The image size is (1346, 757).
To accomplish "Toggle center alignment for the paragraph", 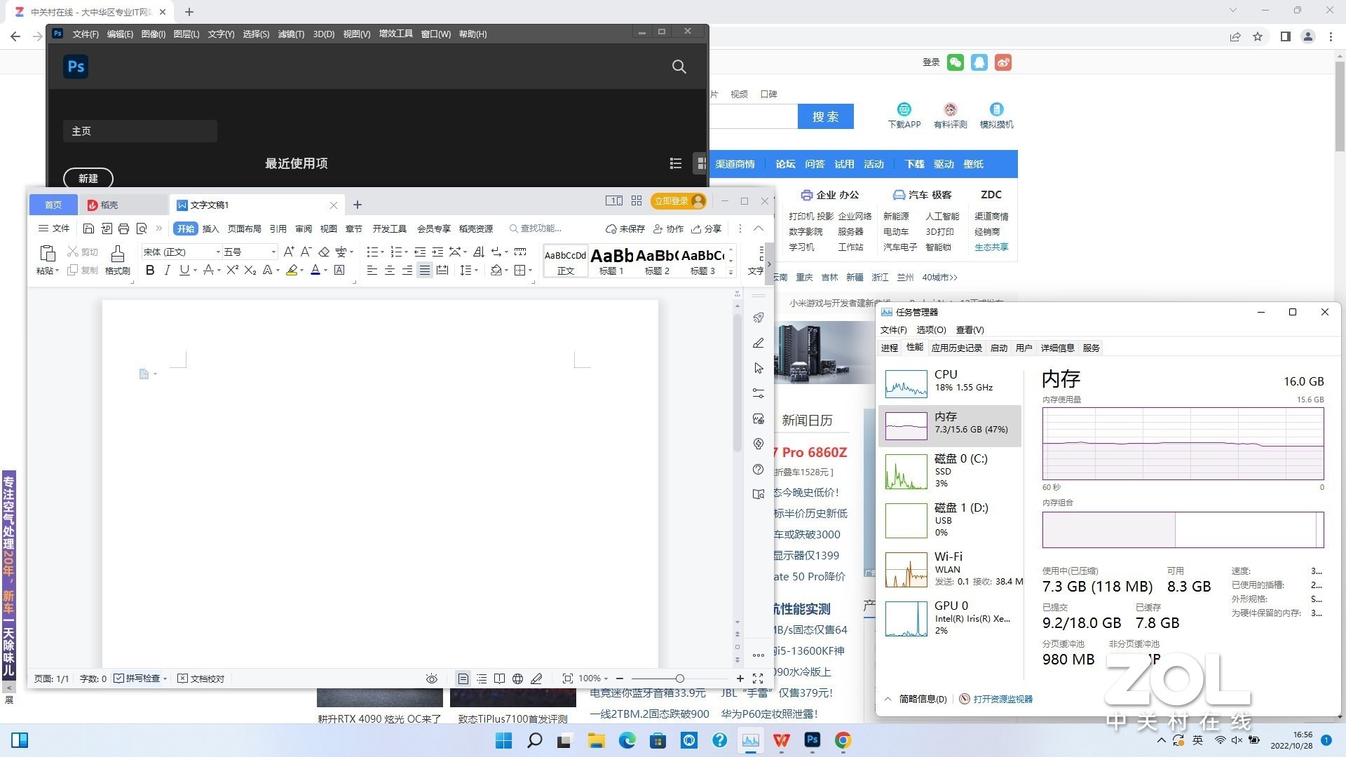I will 390,270.
